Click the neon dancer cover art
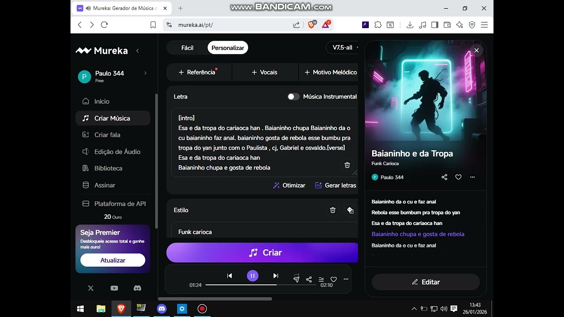 click(x=426, y=92)
